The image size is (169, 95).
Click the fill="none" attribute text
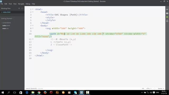point(42,36)
